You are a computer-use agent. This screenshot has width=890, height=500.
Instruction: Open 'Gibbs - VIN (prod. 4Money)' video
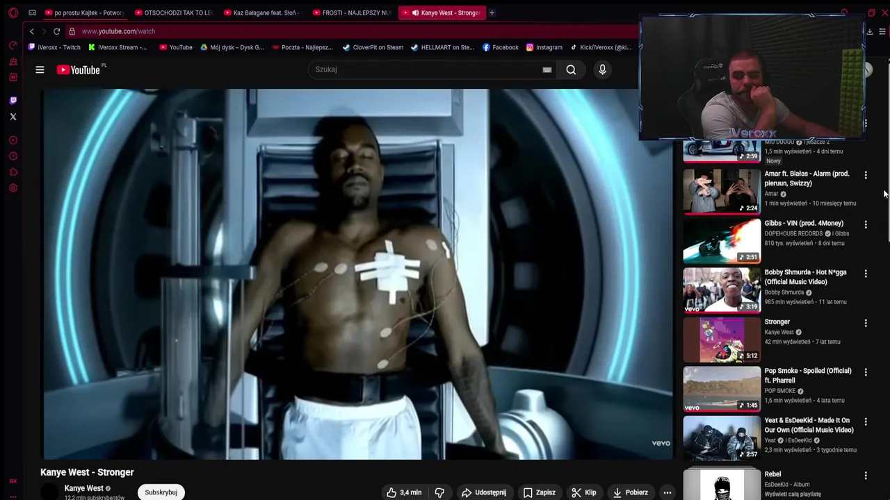pos(804,224)
